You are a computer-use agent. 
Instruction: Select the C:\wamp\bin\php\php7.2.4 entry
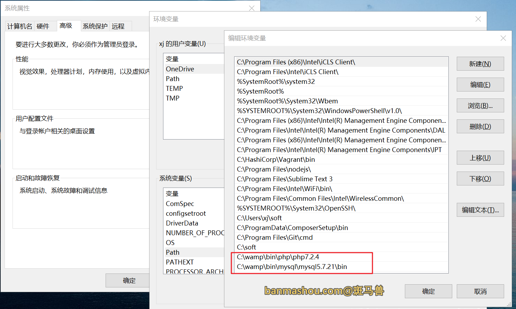(278, 257)
